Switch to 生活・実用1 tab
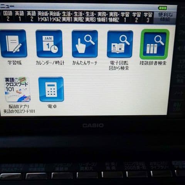 coord(67,17)
